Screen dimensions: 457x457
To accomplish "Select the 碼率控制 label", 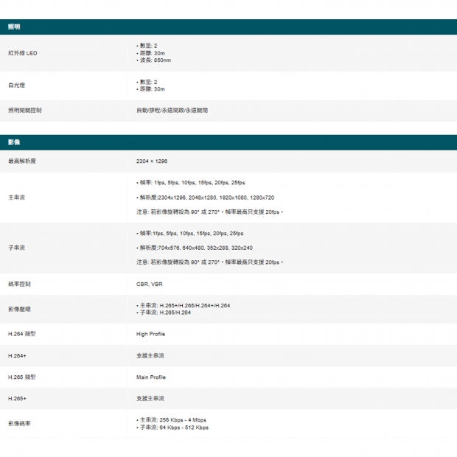I will tap(19, 284).
